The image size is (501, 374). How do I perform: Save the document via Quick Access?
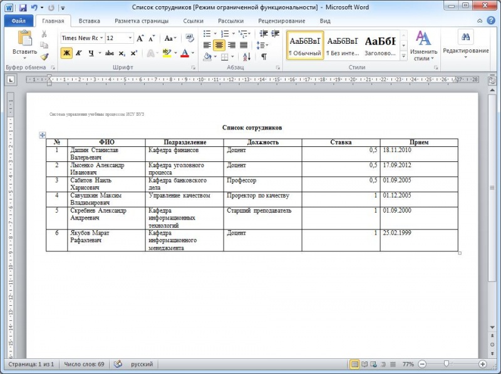click(x=23, y=8)
